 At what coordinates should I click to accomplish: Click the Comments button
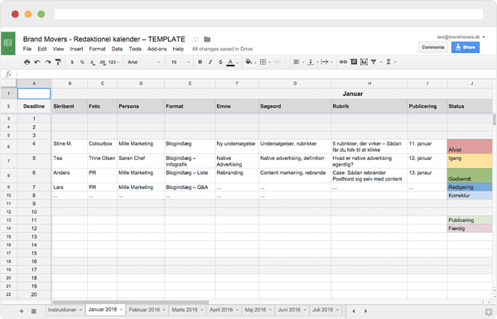tap(433, 47)
